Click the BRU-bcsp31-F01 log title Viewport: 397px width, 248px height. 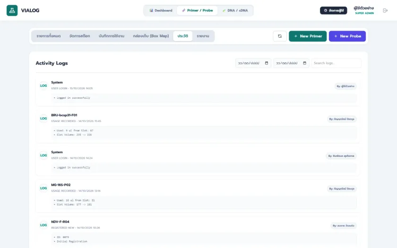(64, 115)
